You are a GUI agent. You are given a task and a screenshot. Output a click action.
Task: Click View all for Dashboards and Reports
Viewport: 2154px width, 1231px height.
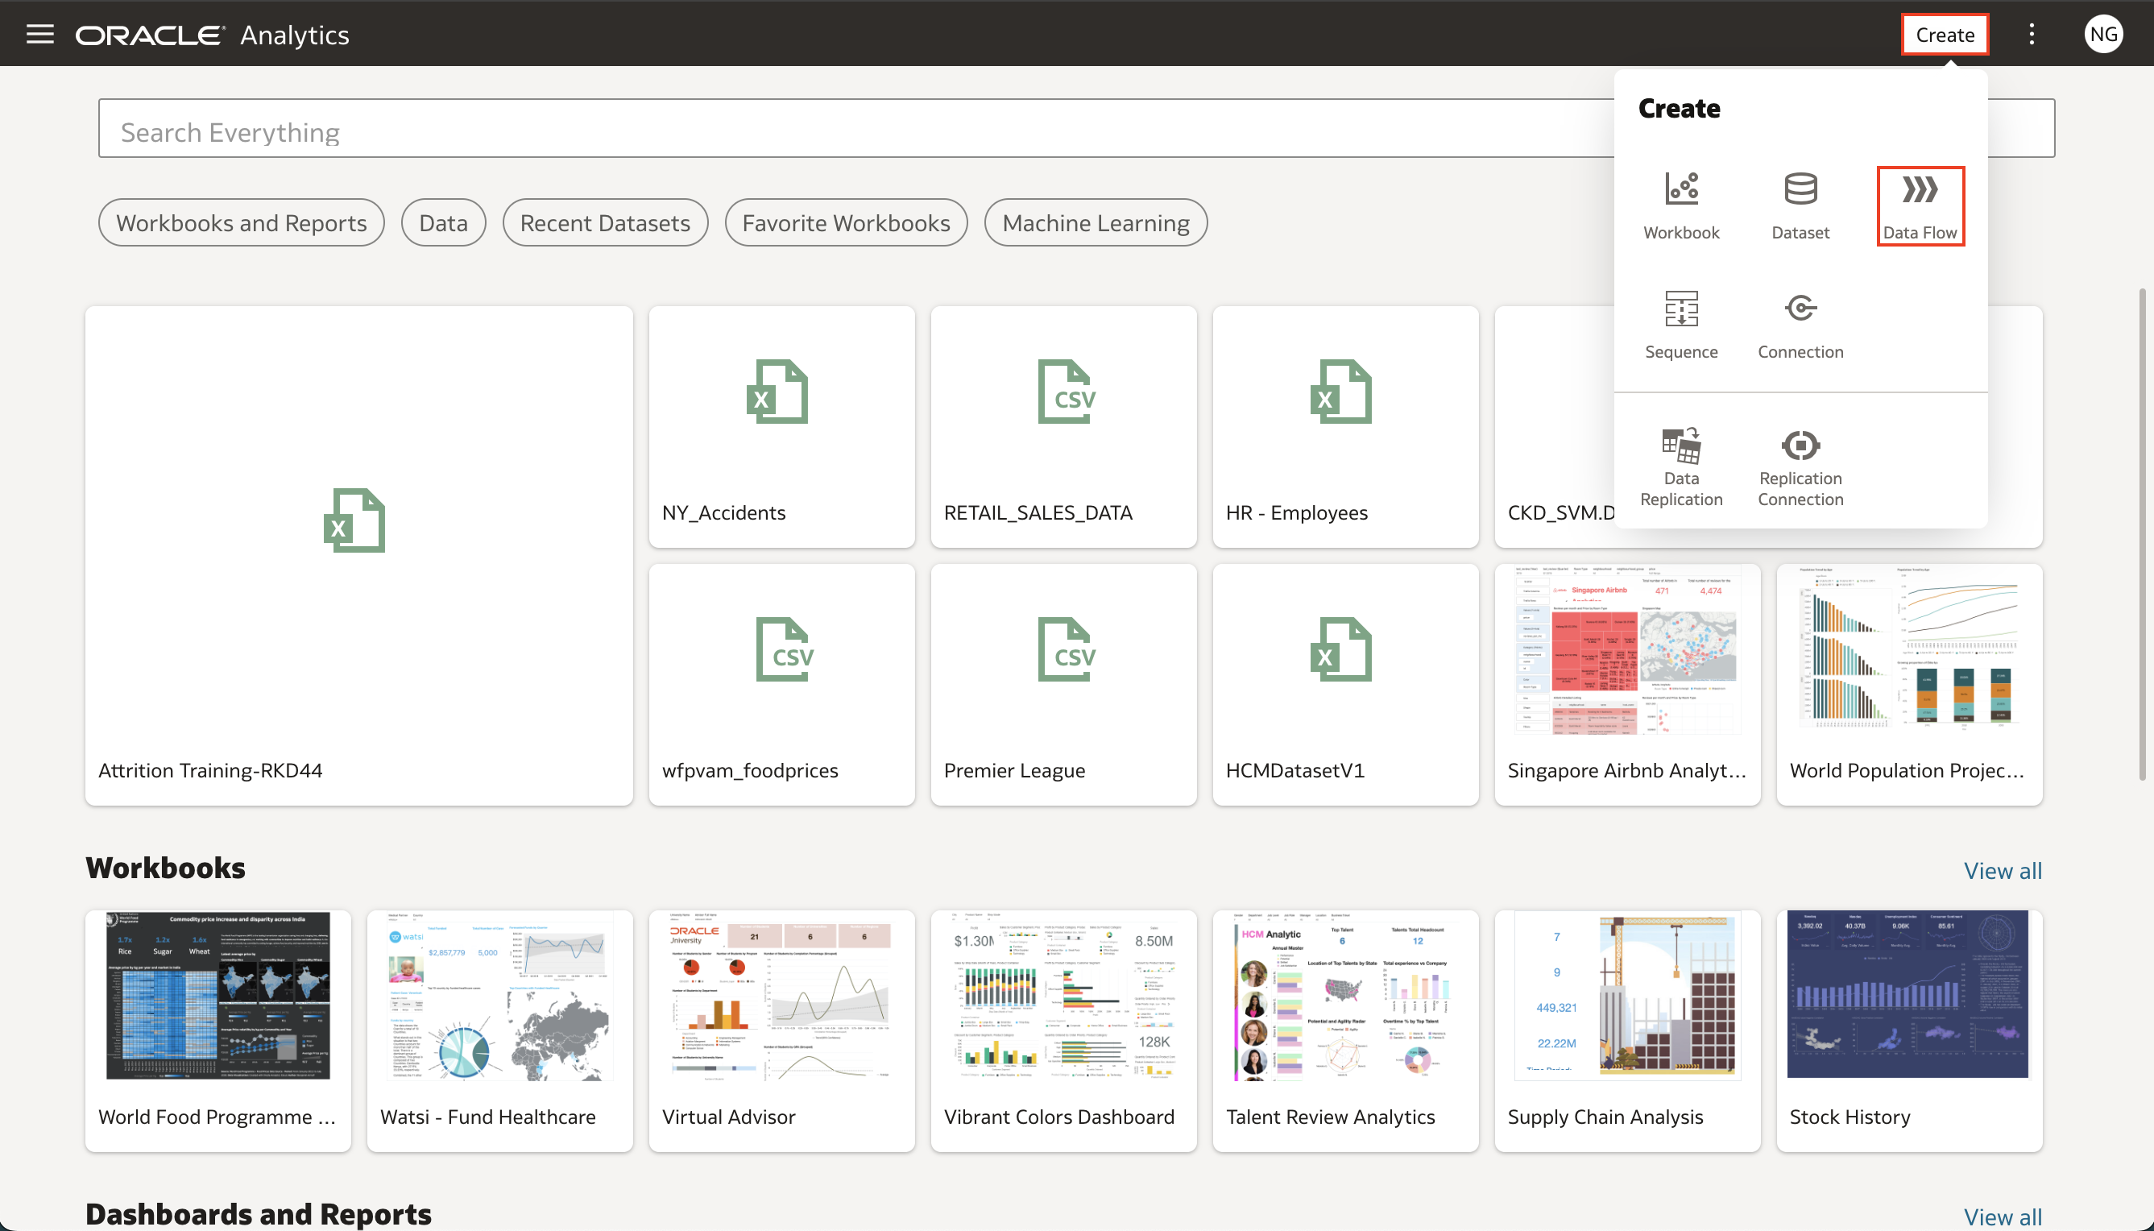(x=2002, y=1216)
